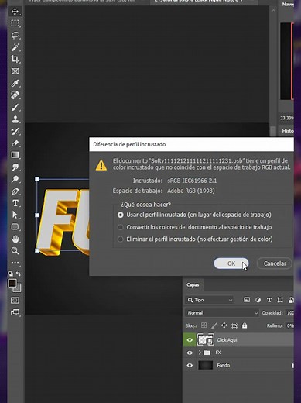Lock layer position in Capas panel
The width and height of the screenshot is (301, 403).
point(224,325)
